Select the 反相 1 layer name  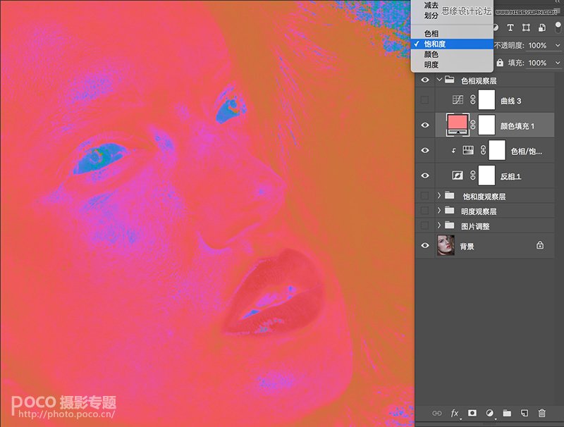(x=510, y=176)
